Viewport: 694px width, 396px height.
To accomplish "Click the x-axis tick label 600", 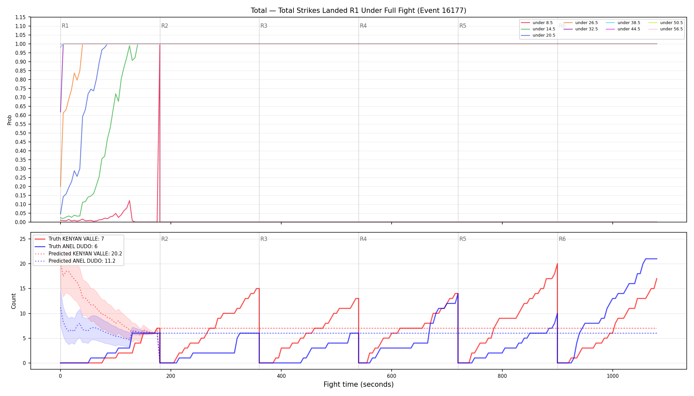I will 392,376.
